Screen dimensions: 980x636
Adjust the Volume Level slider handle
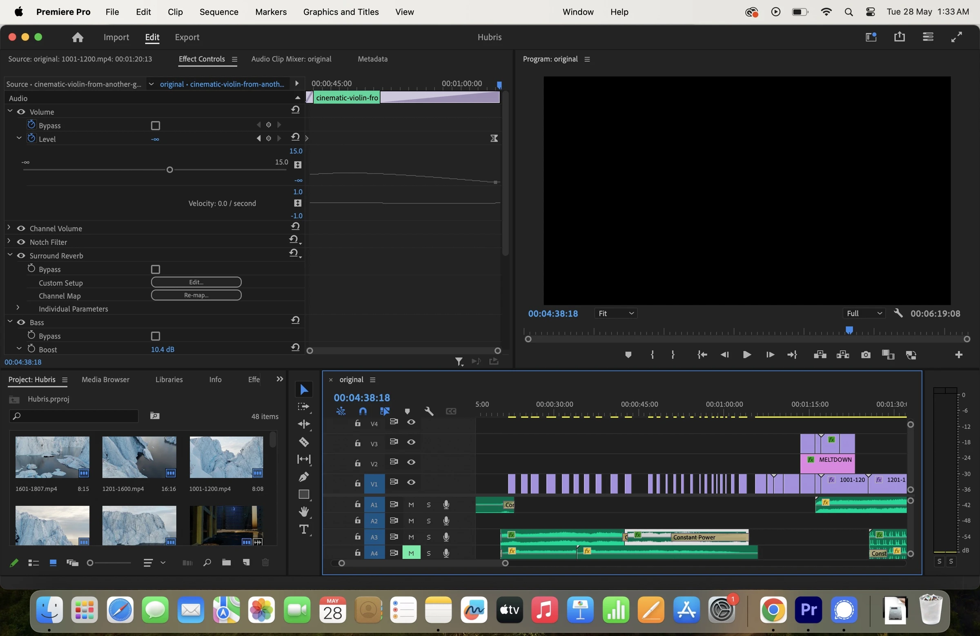coord(169,170)
